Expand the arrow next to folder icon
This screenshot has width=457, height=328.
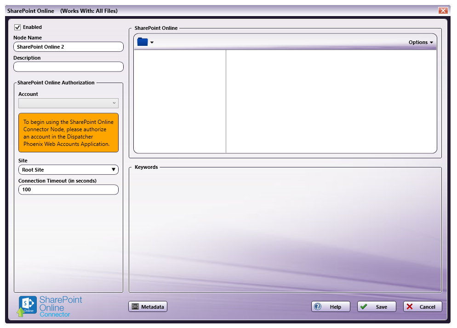152,43
